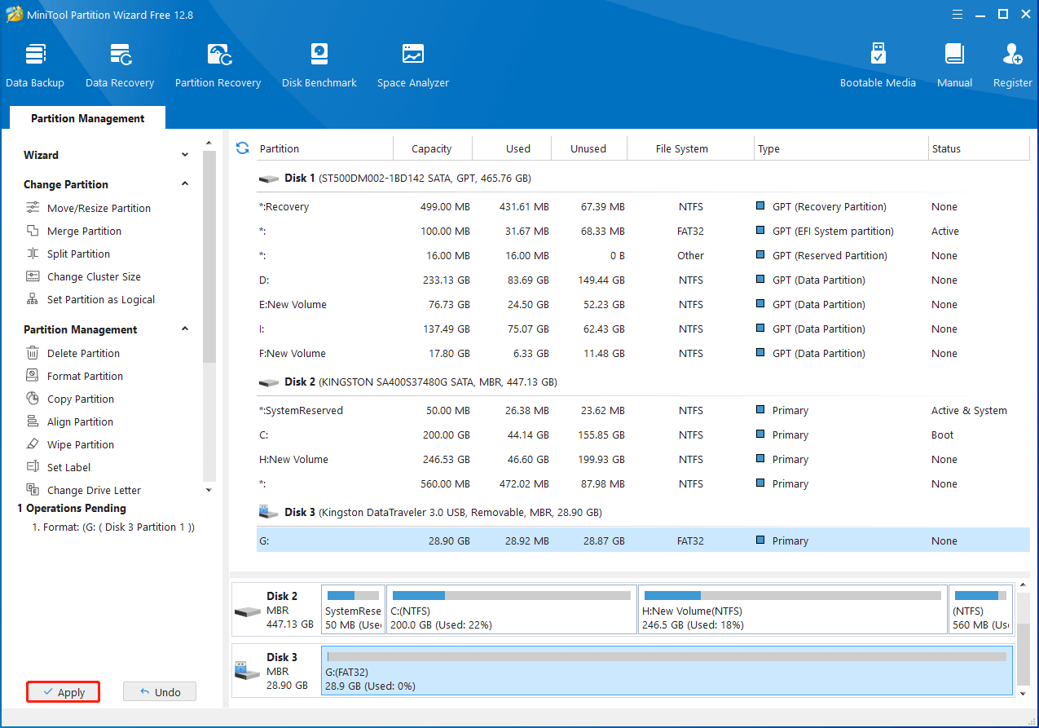The height and width of the screenshot is (728, 1039).
Task: Select the 100.00 MB EFI System partition
Action: tap(643, 232)
